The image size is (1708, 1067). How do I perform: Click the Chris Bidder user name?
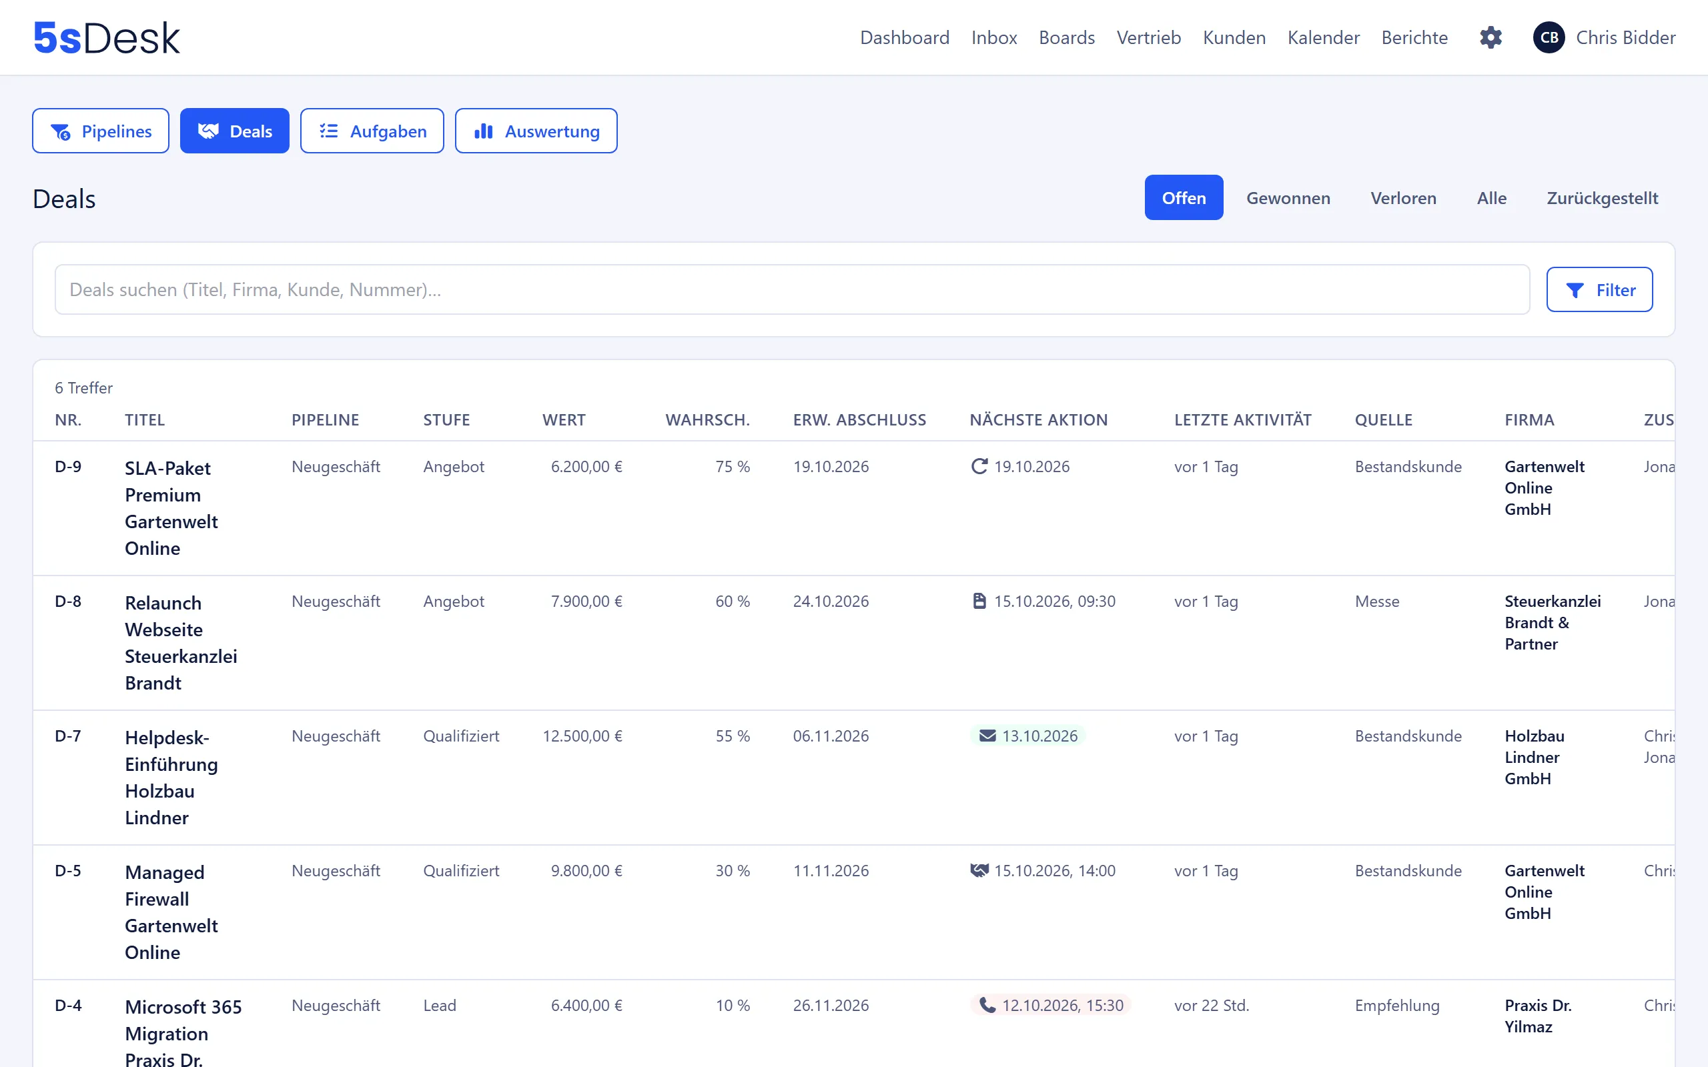(x=1625, y=37)
